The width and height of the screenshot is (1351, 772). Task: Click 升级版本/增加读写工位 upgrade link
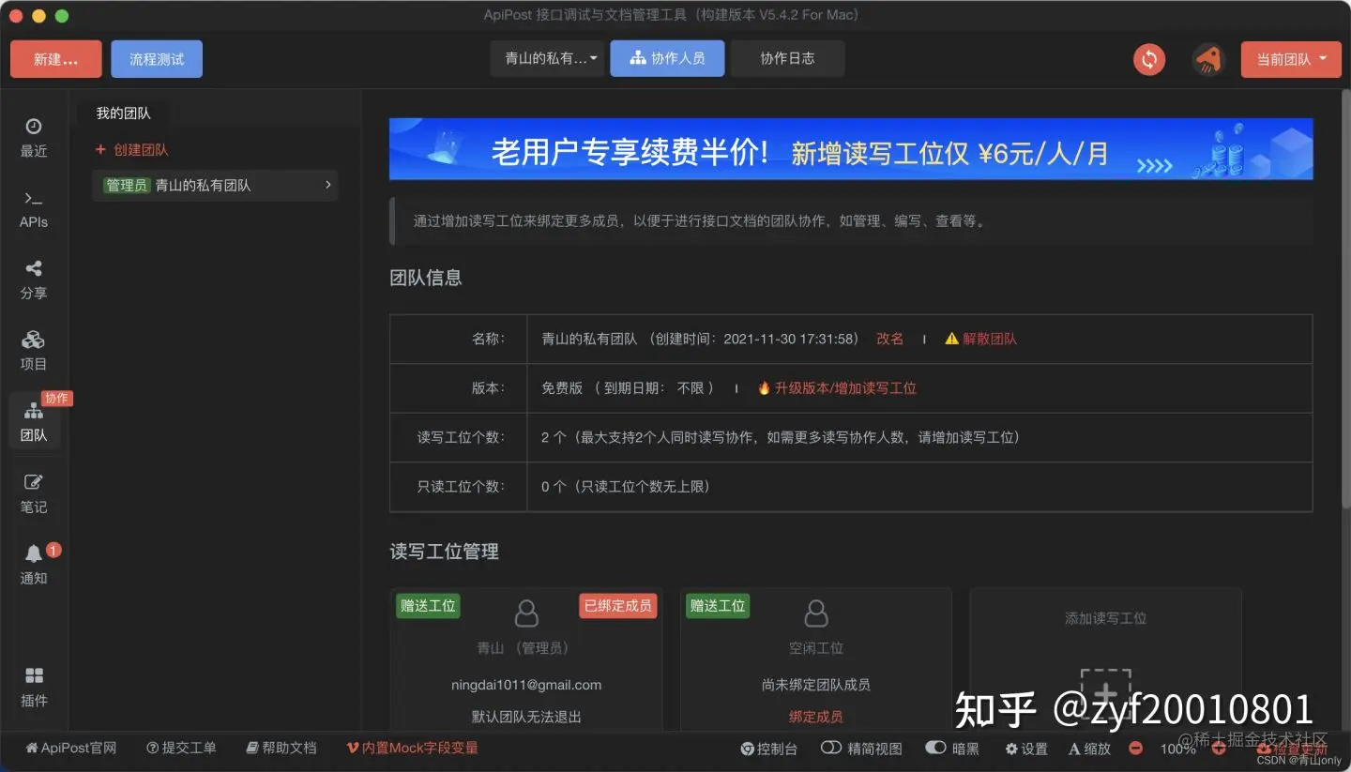[x=837, y=388]
